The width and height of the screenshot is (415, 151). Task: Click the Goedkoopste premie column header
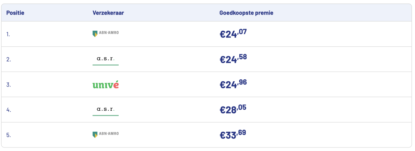click(x=246, y=13)
